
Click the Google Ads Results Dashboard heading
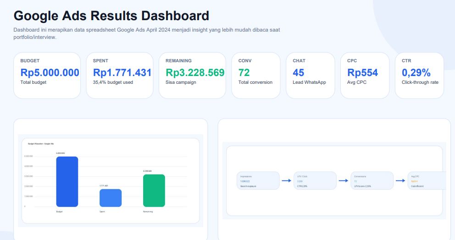[x=111, y=16]
